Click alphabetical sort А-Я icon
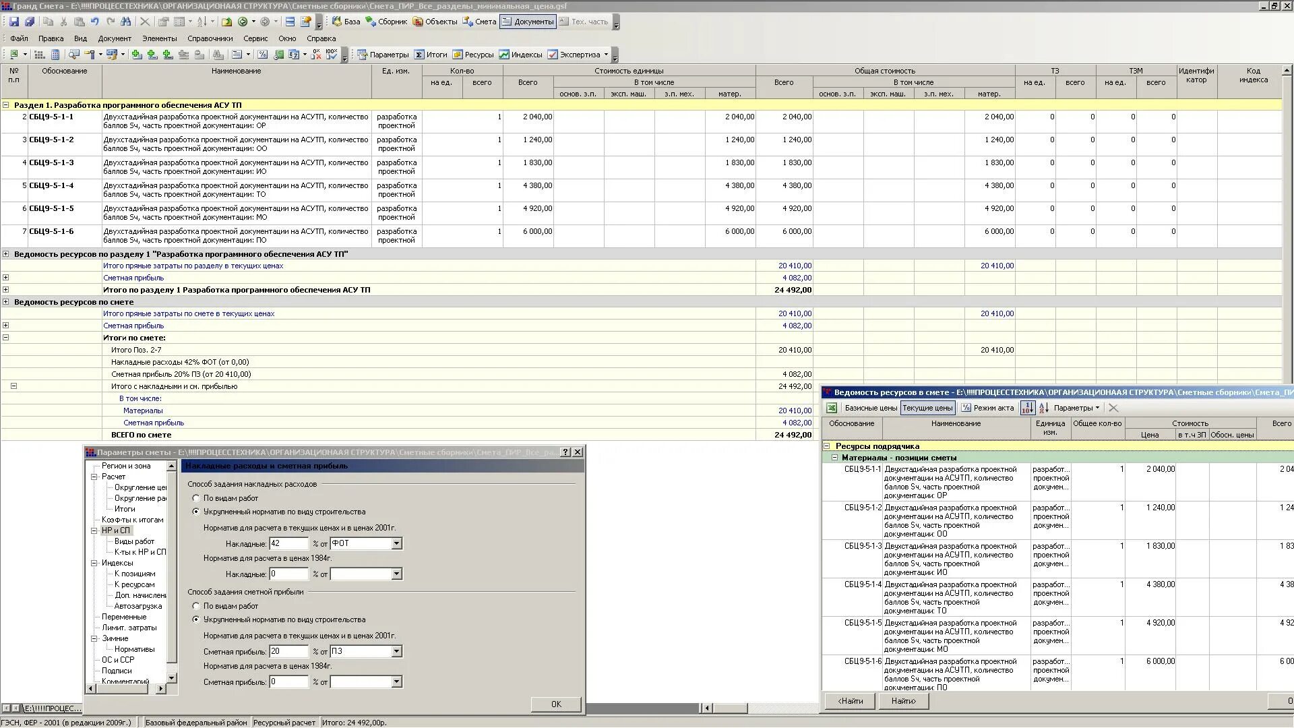Image resolution: width=1294 pixels, height=728 pixels. (1043, 408)
